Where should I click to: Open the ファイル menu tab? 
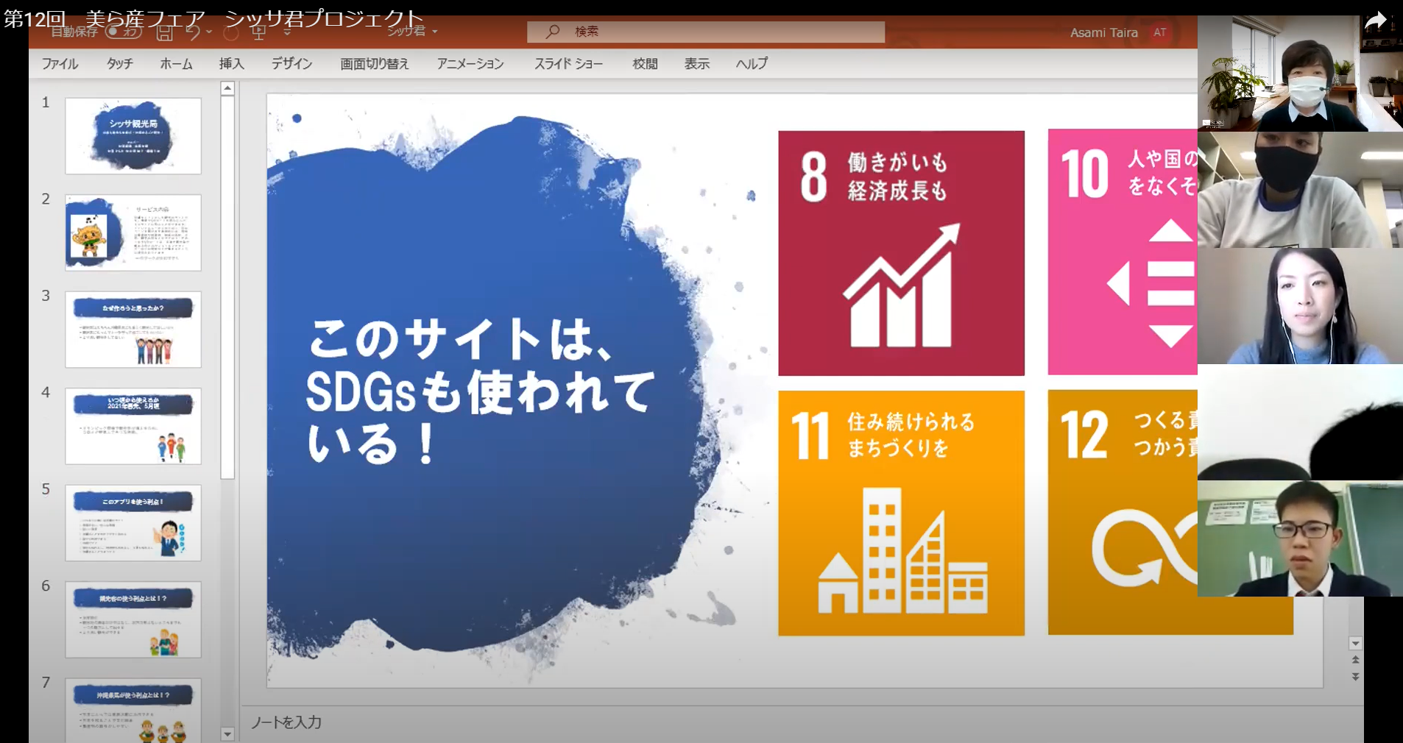click(x=60, y=64)
